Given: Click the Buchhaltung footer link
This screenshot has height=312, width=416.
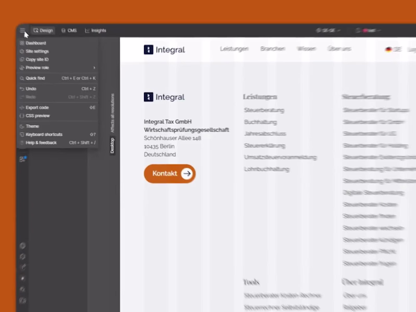Looking at the screenshot, I should pyautogui.click(x=261, y=122).
